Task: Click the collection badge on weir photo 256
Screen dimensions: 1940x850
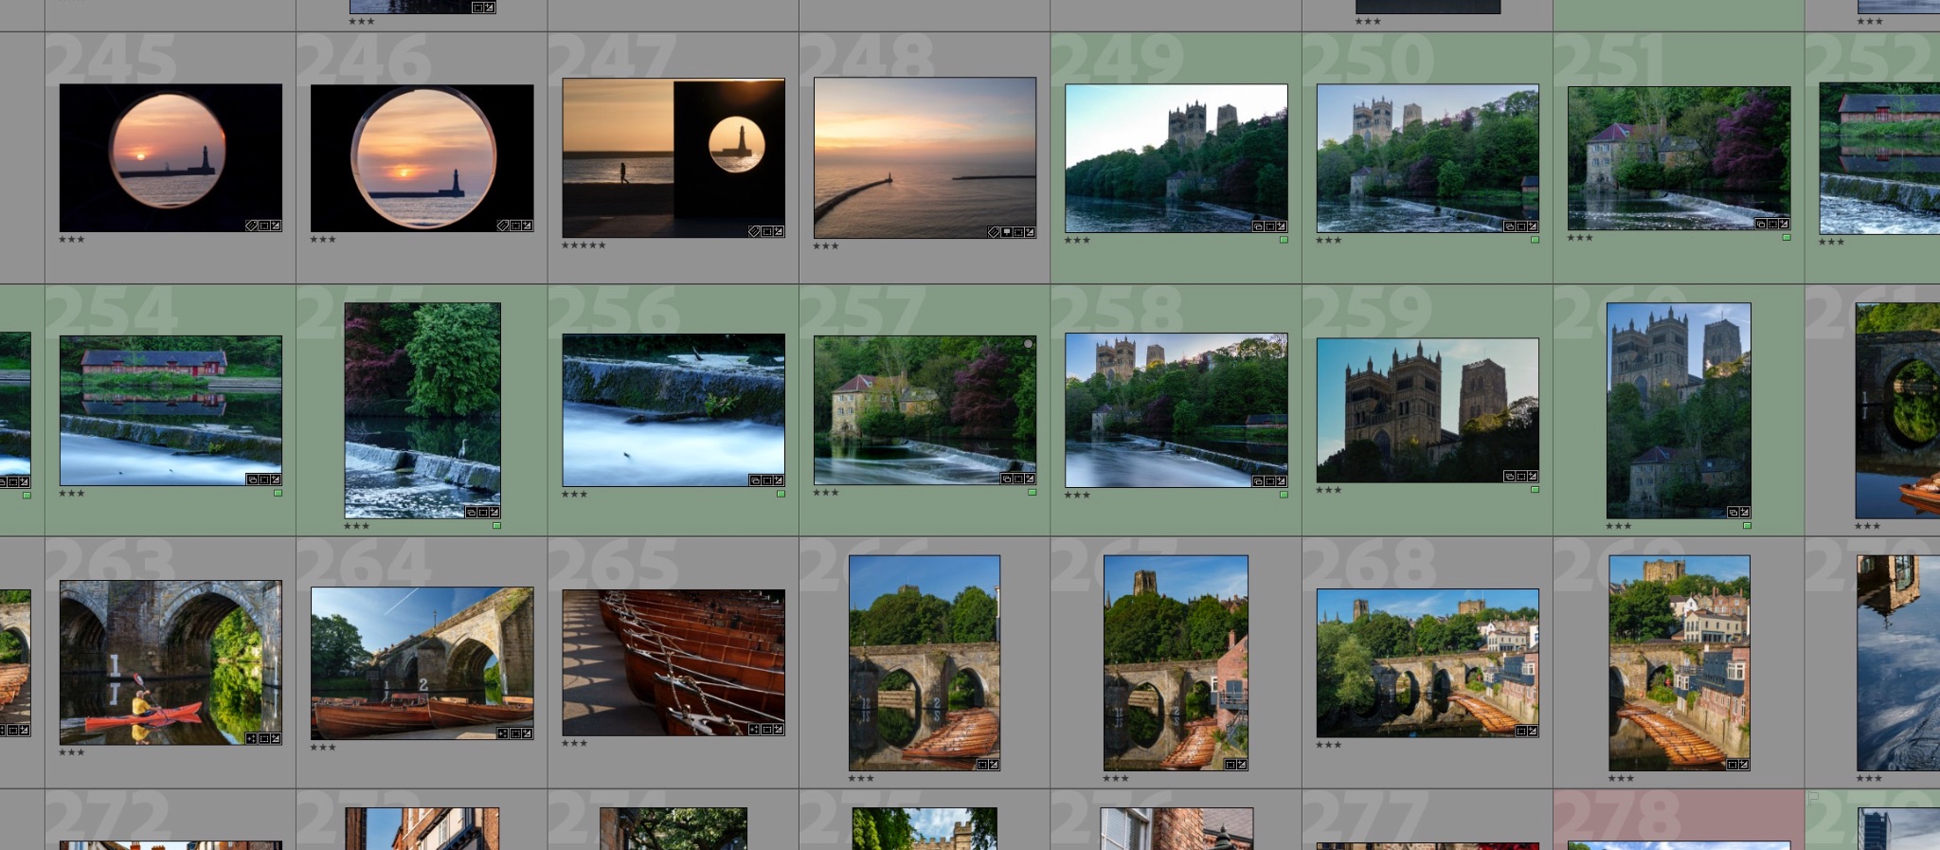Action: tap(755, 480)
